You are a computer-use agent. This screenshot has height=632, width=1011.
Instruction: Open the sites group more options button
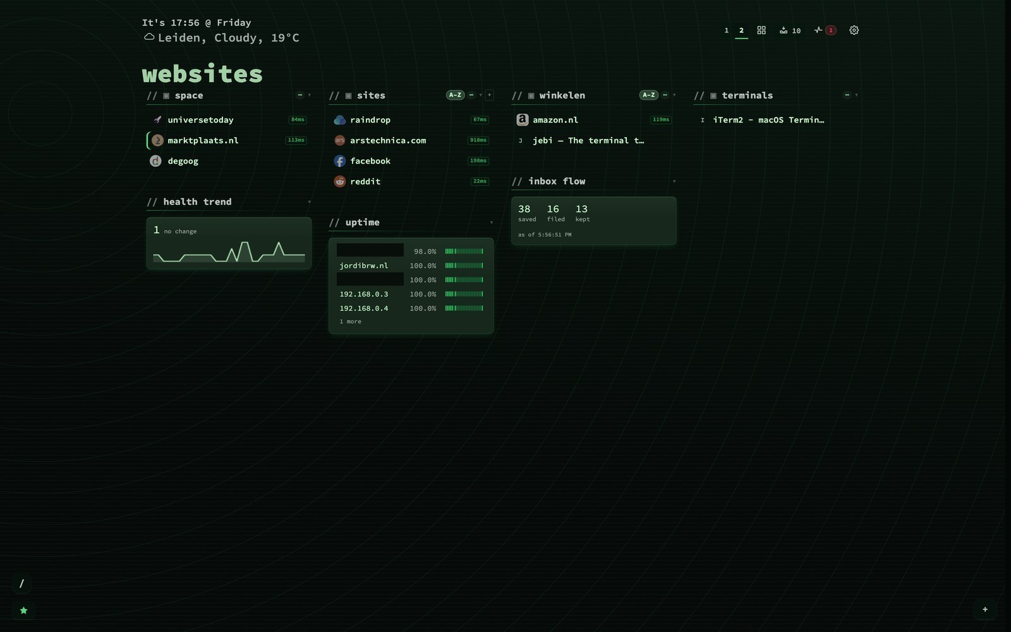pyautogui.click(x=471, y=95)
